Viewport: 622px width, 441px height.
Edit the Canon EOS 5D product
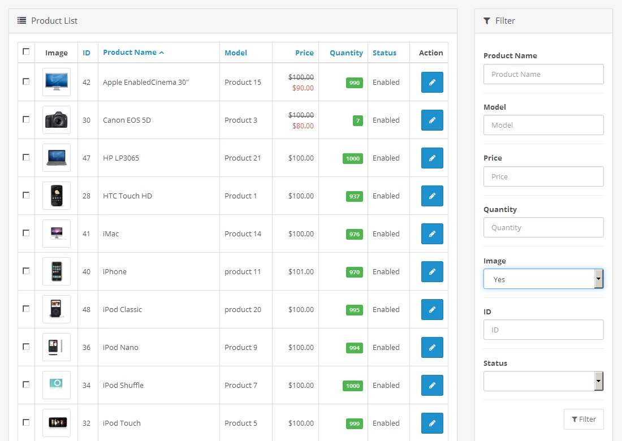pos(432,120)
